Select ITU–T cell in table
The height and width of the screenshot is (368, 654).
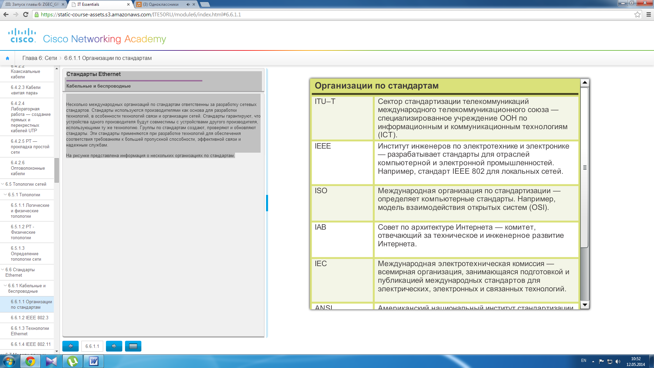[x=342, y=118]
